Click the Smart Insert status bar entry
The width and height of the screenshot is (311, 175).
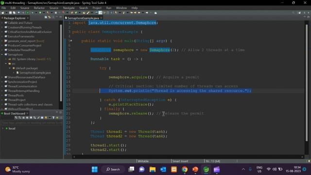pos(180,161)
